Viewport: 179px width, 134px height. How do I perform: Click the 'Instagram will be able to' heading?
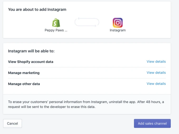(31, 51)
